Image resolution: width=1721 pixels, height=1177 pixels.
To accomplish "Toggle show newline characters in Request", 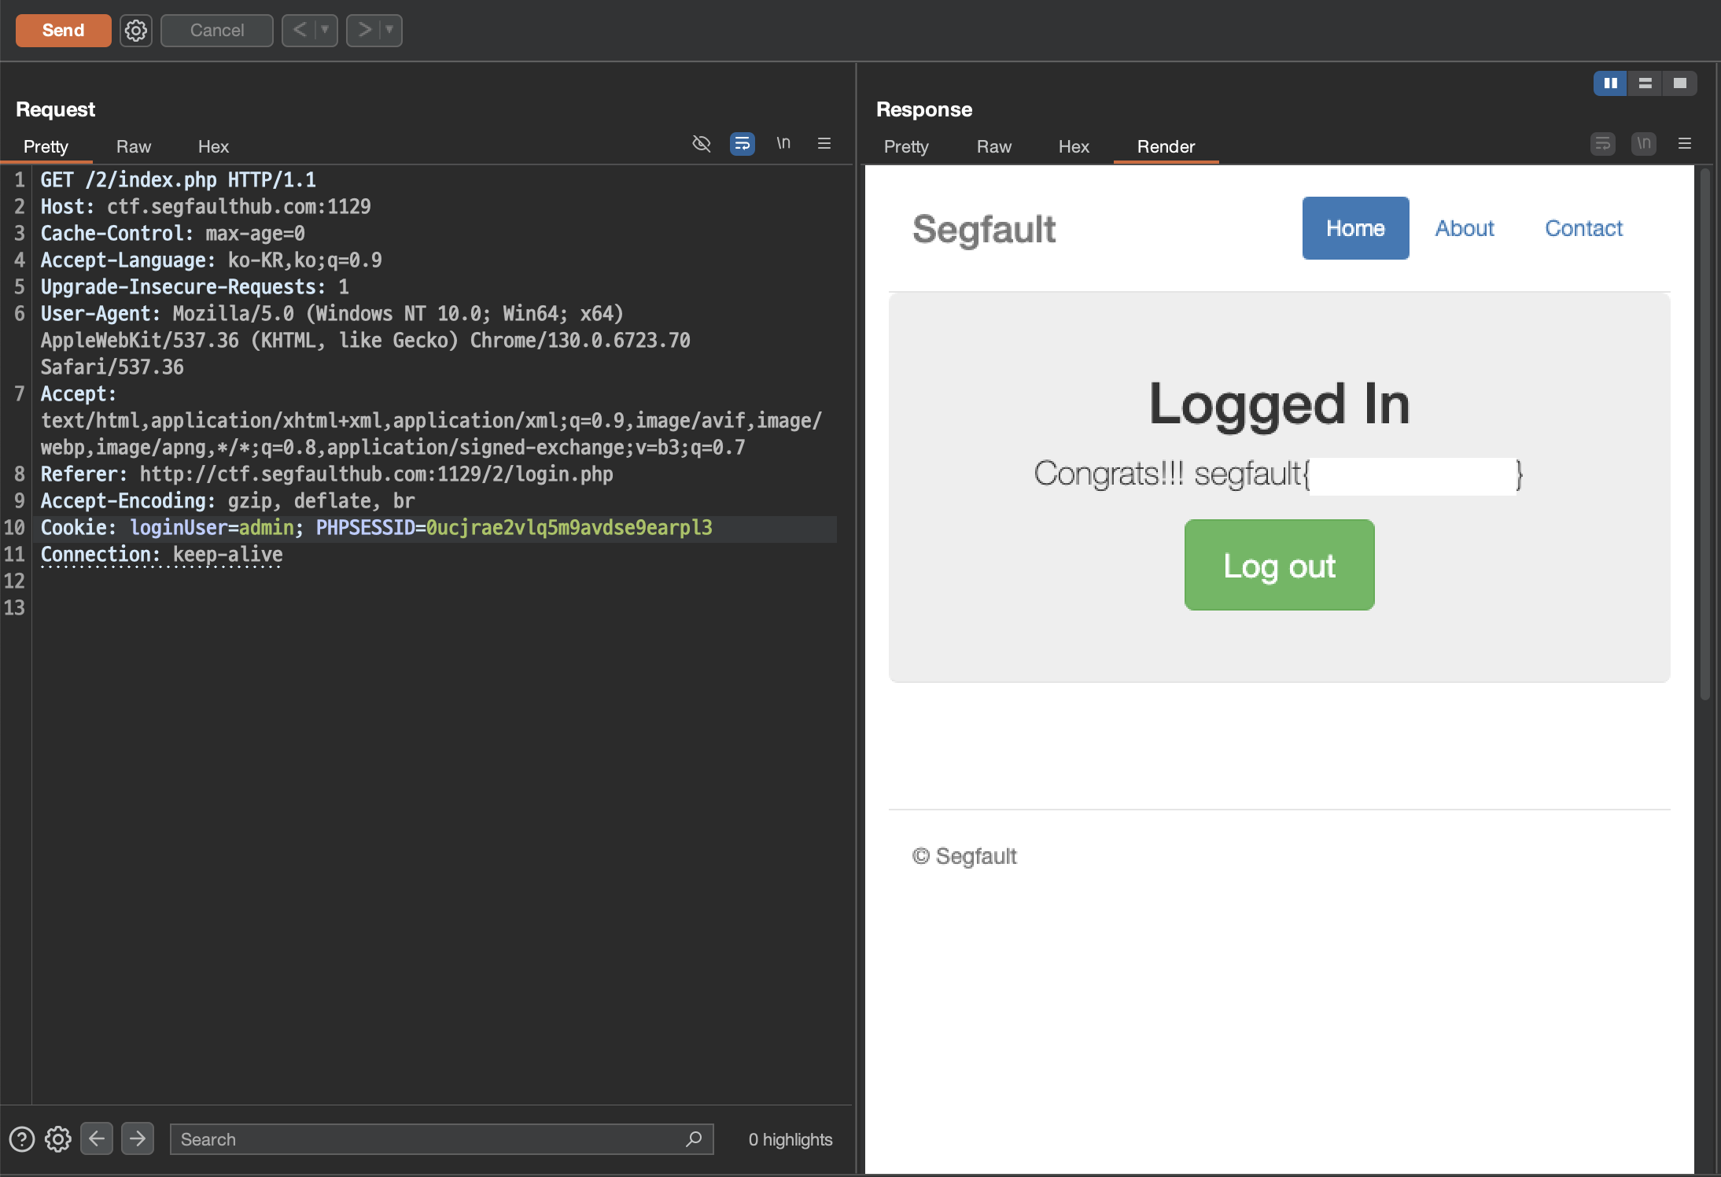I will coord(783,143).
